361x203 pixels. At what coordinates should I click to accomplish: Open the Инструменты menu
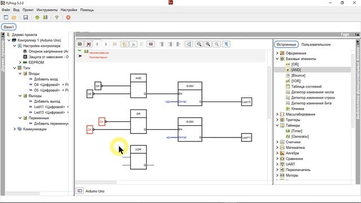click(x=47, y=10)
